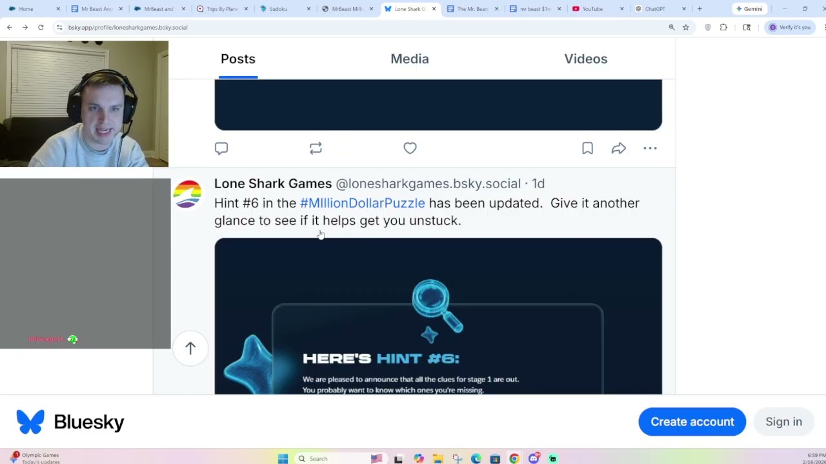The width and height of the screenshot is (826, 464).
Task: Open the browser zoom magnifier icon
Action: click(x=672, y=27)
